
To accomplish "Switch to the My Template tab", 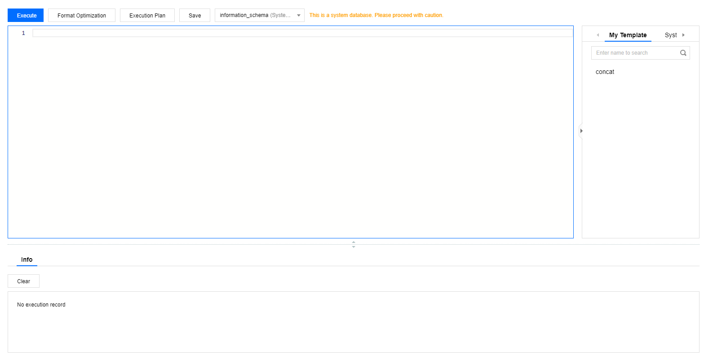I will pyautogui.click(x=628, y=35).
